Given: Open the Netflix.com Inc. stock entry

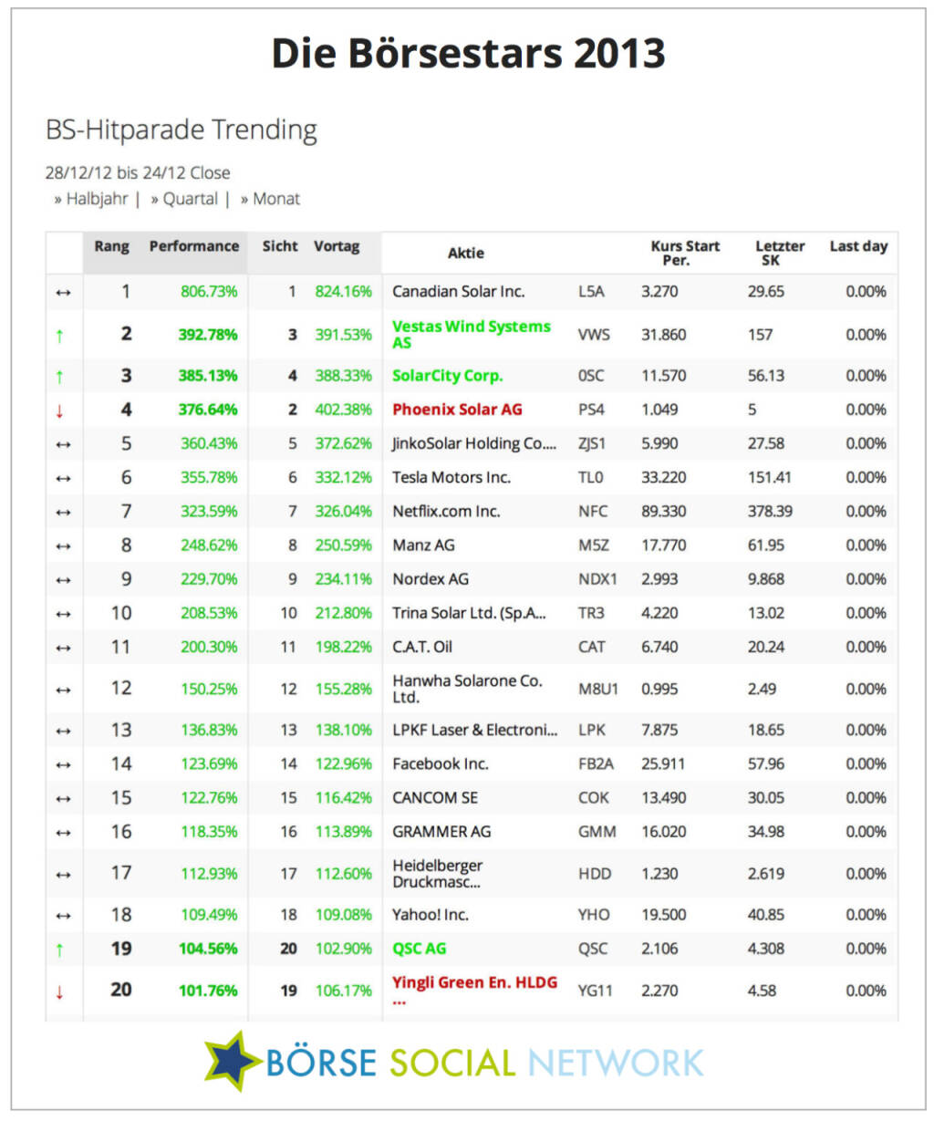Looking at the screenshot, I should tap(446, 512).
